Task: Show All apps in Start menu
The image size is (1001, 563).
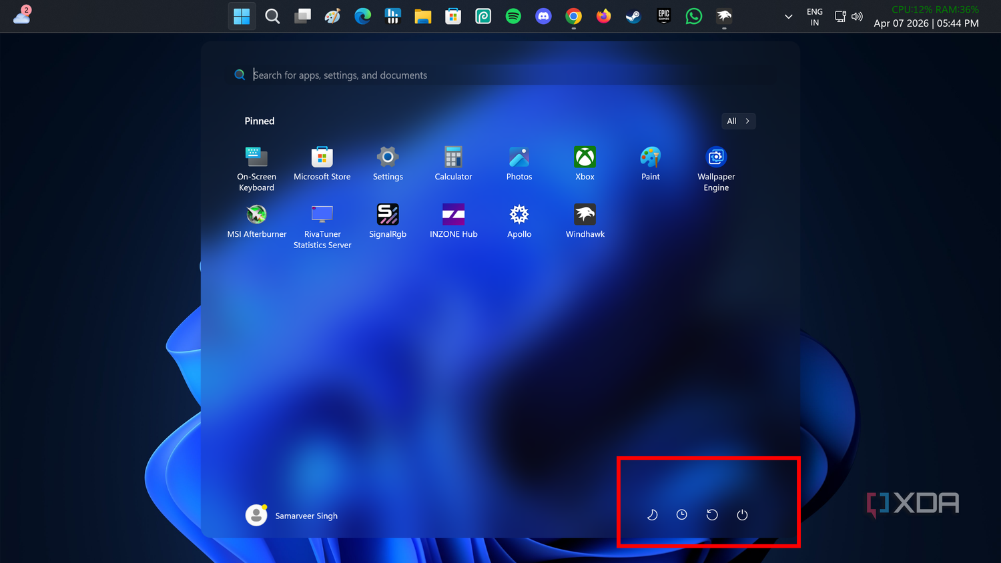Action: [x=738, y=121]
